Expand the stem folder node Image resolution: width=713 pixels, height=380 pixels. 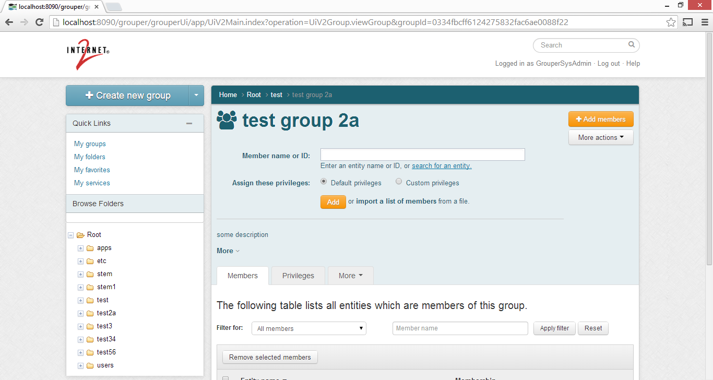pos(80,275)
